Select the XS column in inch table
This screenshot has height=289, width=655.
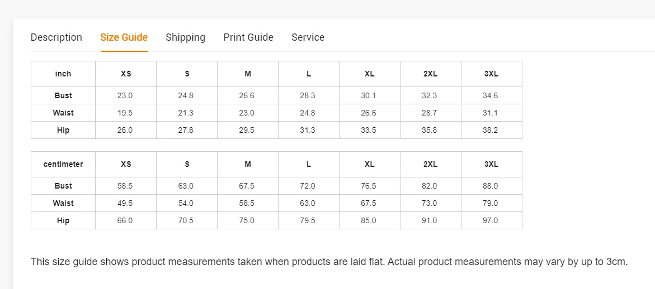(x=126, y=74)
